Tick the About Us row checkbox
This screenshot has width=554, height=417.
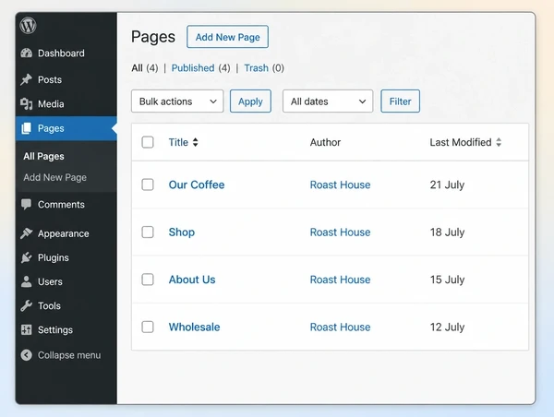[148, 280]
